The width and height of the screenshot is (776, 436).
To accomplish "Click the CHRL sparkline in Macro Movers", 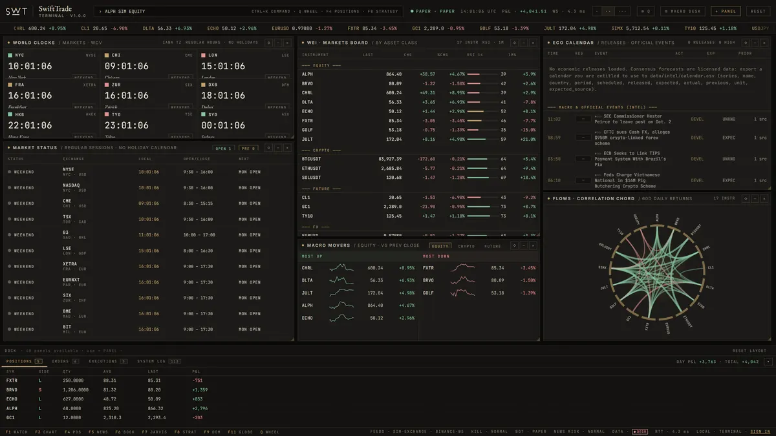I will pos(341,267).
